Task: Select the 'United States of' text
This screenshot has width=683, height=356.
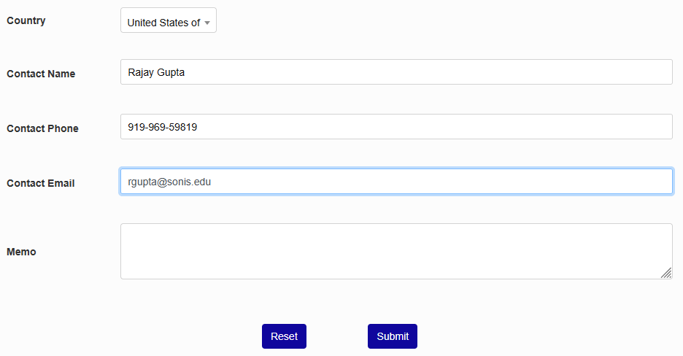Action: [x=163, y=23]
